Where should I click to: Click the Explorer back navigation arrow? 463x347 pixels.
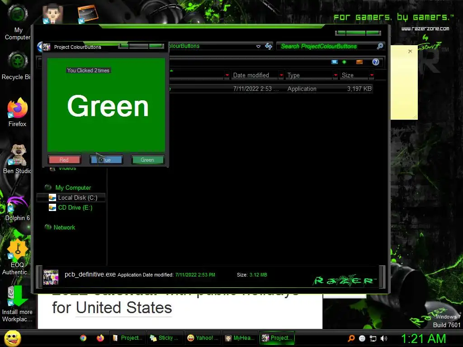tap(40, 47)
